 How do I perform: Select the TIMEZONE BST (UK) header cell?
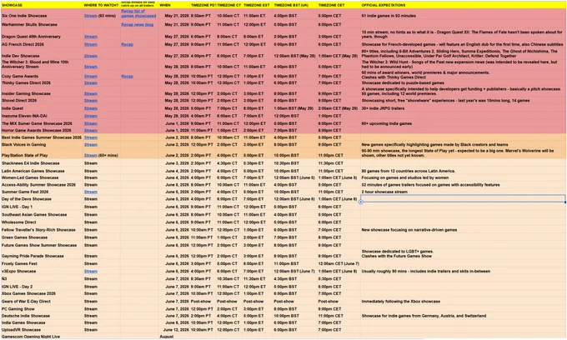click(295, 5)
